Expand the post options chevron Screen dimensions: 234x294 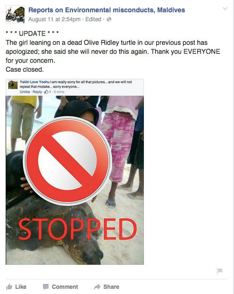225,8
